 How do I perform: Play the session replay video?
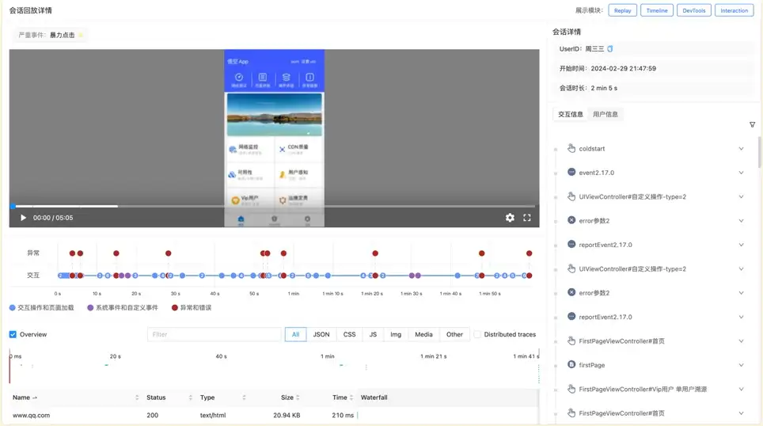pyautogui.click(x=23, y=218)
